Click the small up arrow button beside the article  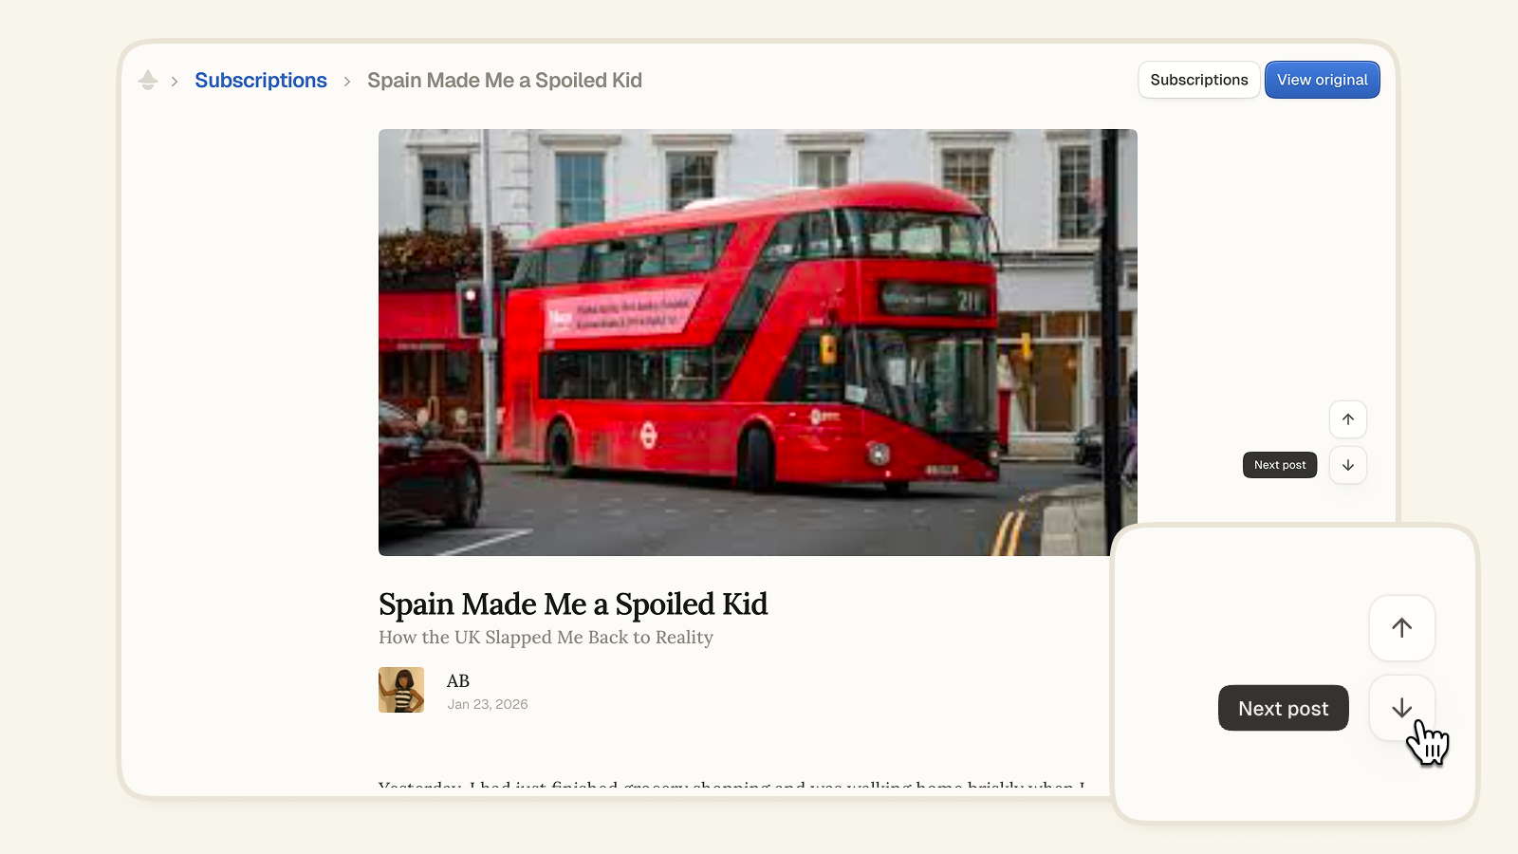pos(1347,419)
